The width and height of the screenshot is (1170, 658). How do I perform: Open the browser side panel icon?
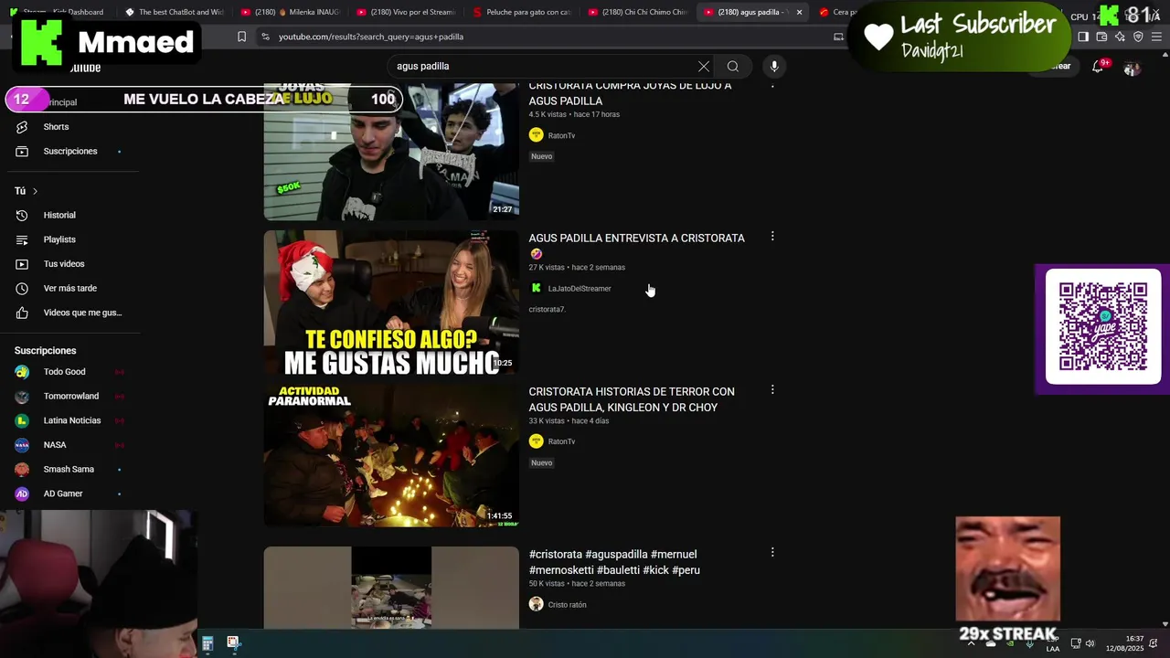(x=1083, y=37)
